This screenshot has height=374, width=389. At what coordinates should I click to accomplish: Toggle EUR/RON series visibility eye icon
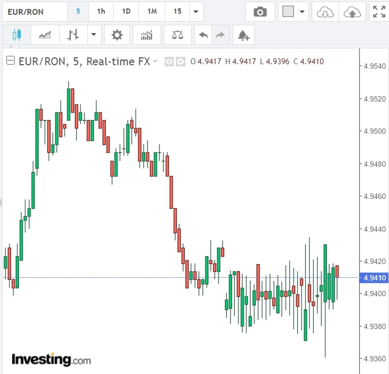[169, 62]
